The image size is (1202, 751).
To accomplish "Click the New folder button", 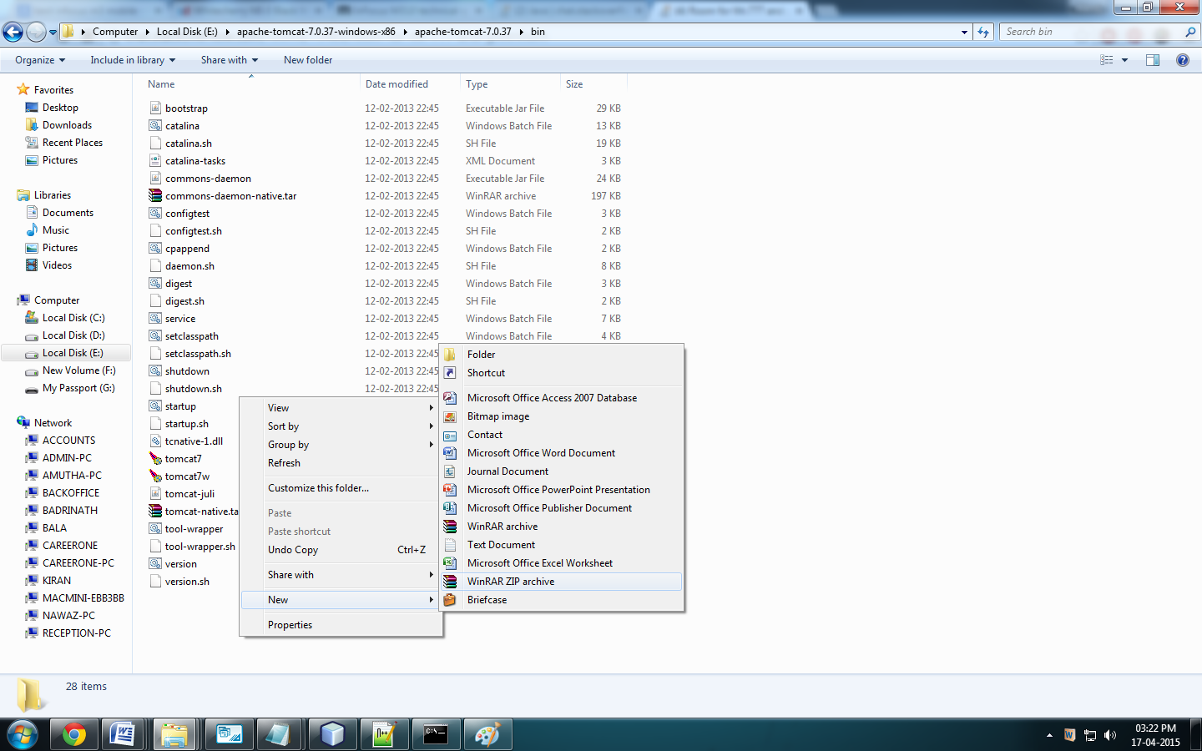I will (x=308, y=60).
